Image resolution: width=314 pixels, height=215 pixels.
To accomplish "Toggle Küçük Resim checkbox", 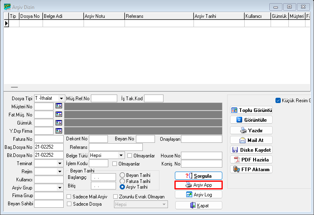I will click(x=278, y=101).
